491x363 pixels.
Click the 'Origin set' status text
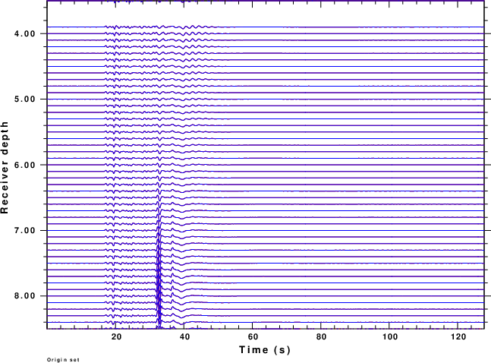[x=63, y=360]
